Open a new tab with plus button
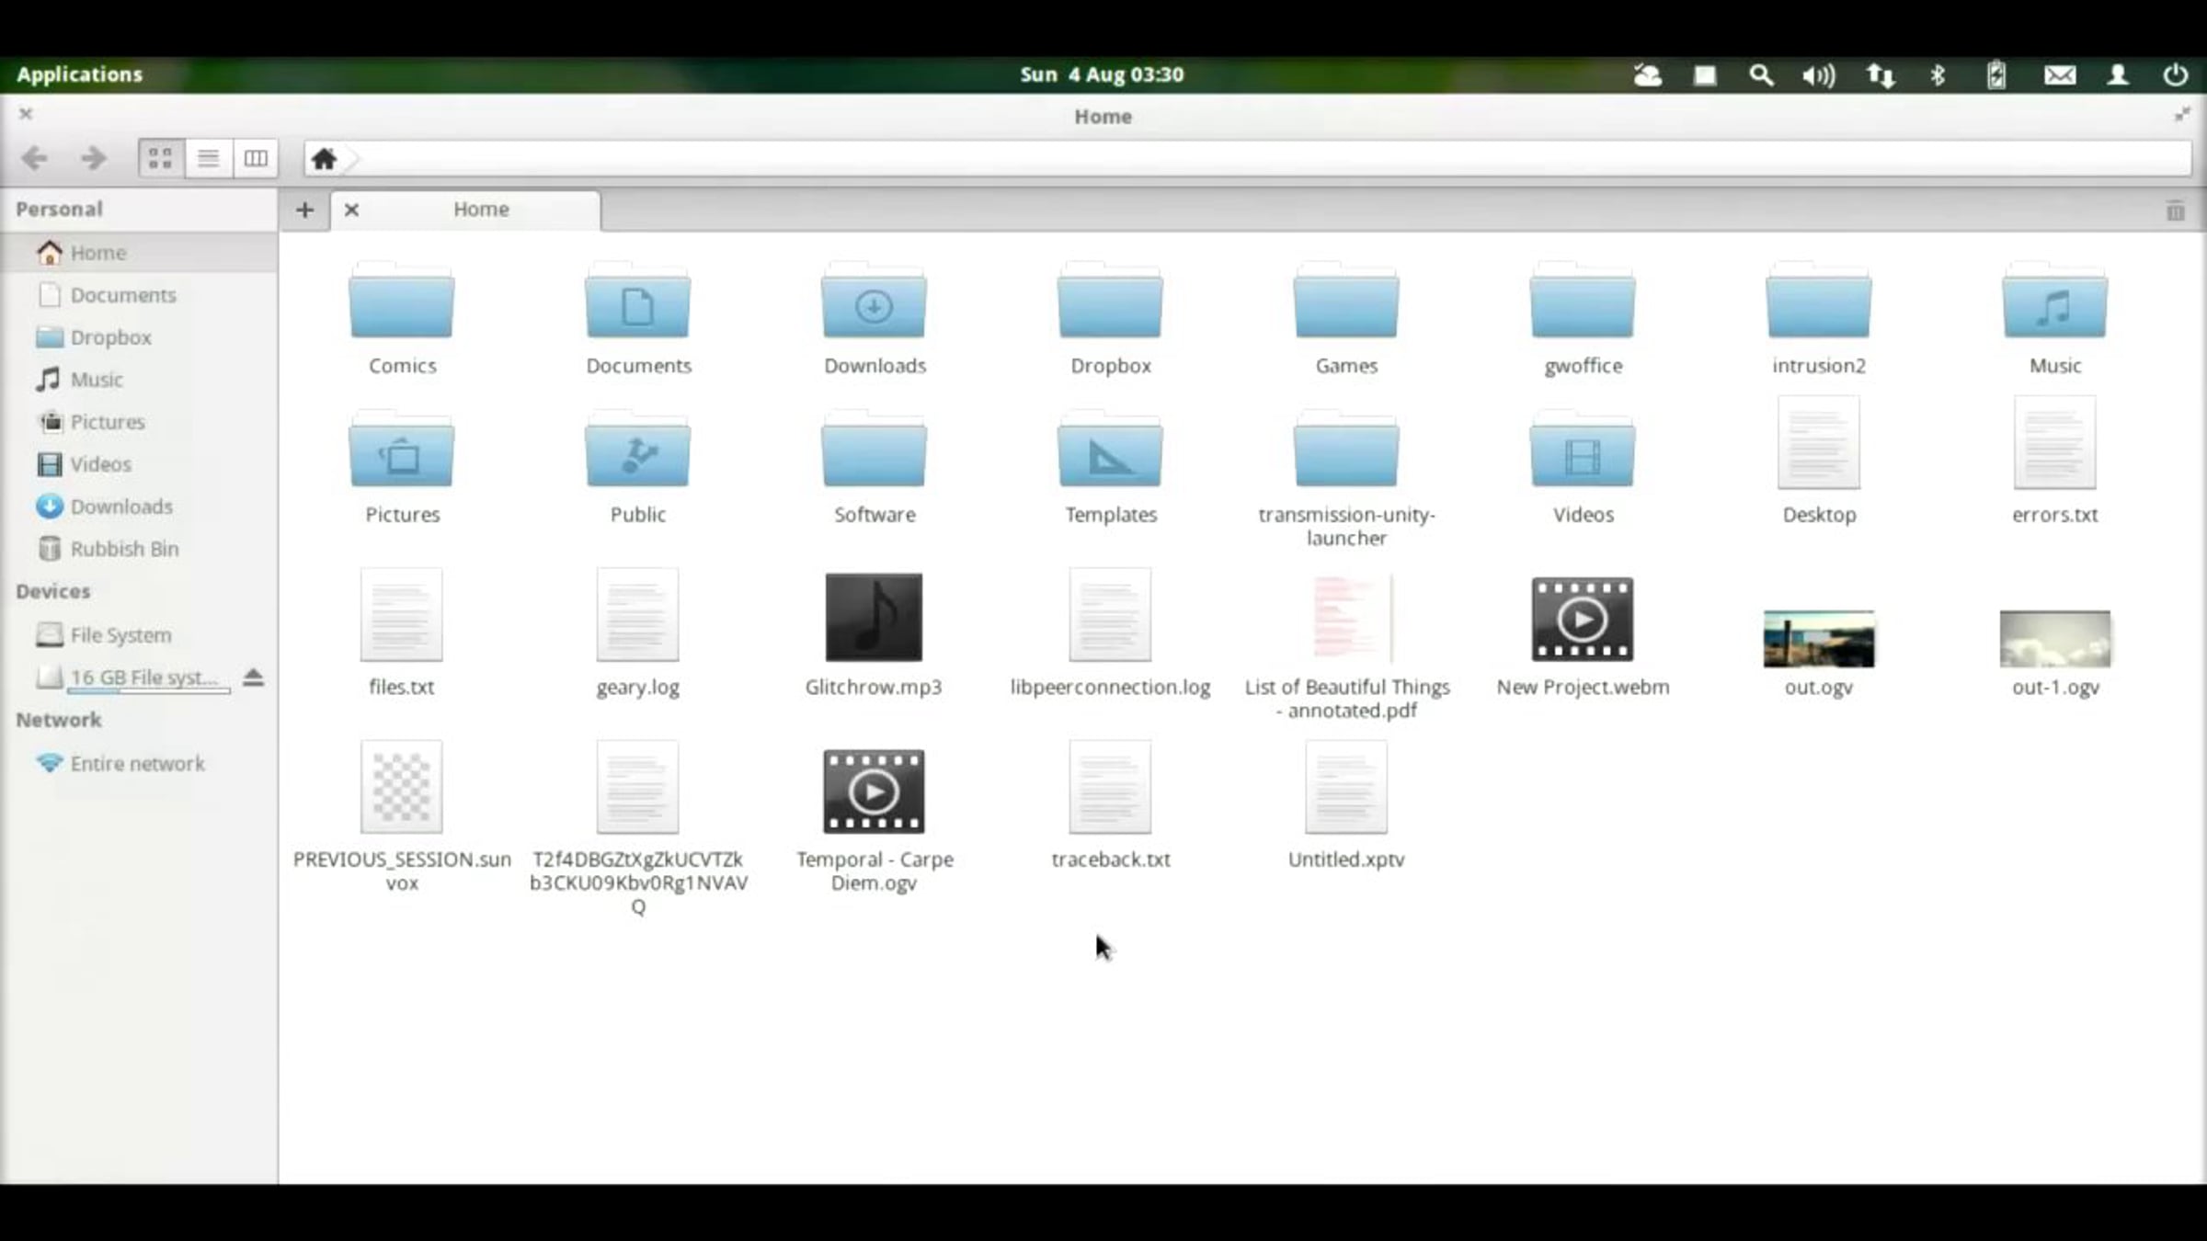This screenshot has height=1241, width=2207. click(x=304, y=210)
